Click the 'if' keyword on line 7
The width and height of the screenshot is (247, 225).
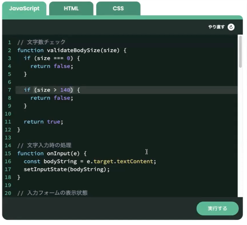27,90
